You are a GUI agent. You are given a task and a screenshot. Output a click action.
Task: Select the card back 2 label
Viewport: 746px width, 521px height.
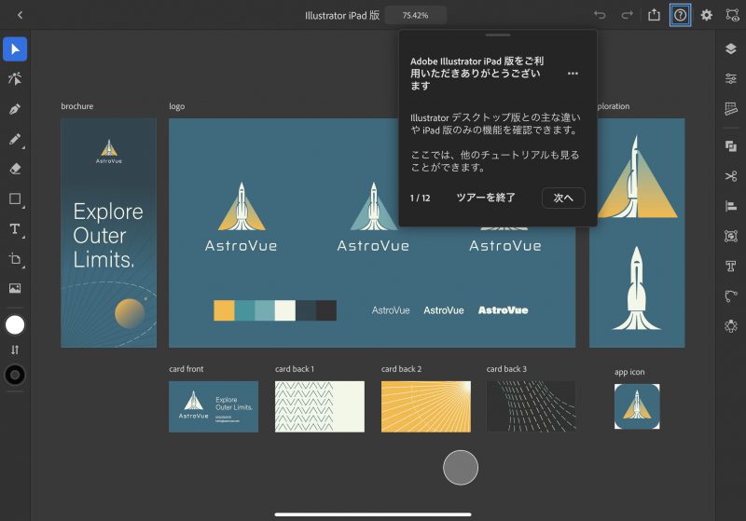pos(401,369)
